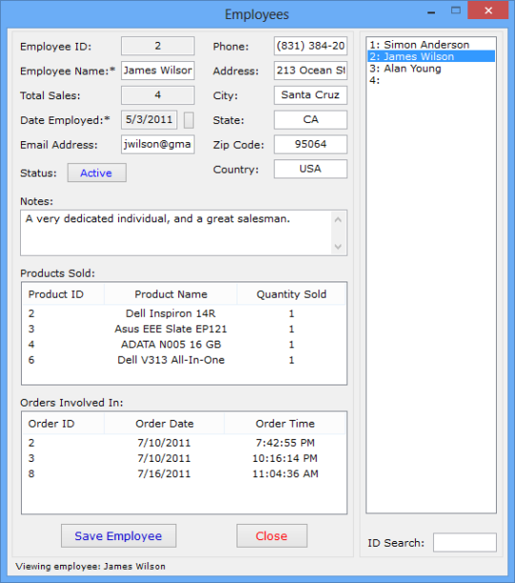Click the red Close button
The image size is (515, 583).
pyautogui.click(x=272, y=536)
